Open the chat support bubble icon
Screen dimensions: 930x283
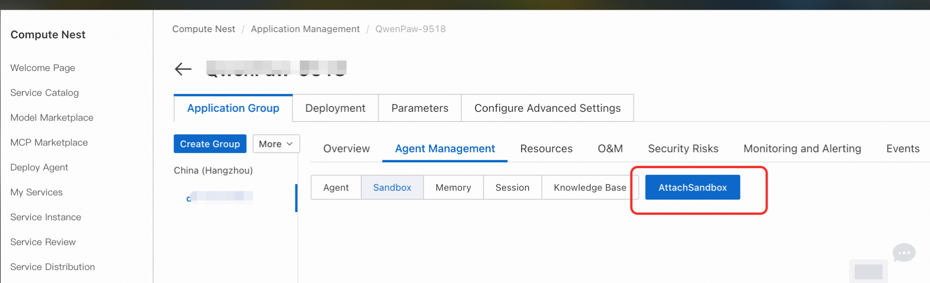pos(904,252)
